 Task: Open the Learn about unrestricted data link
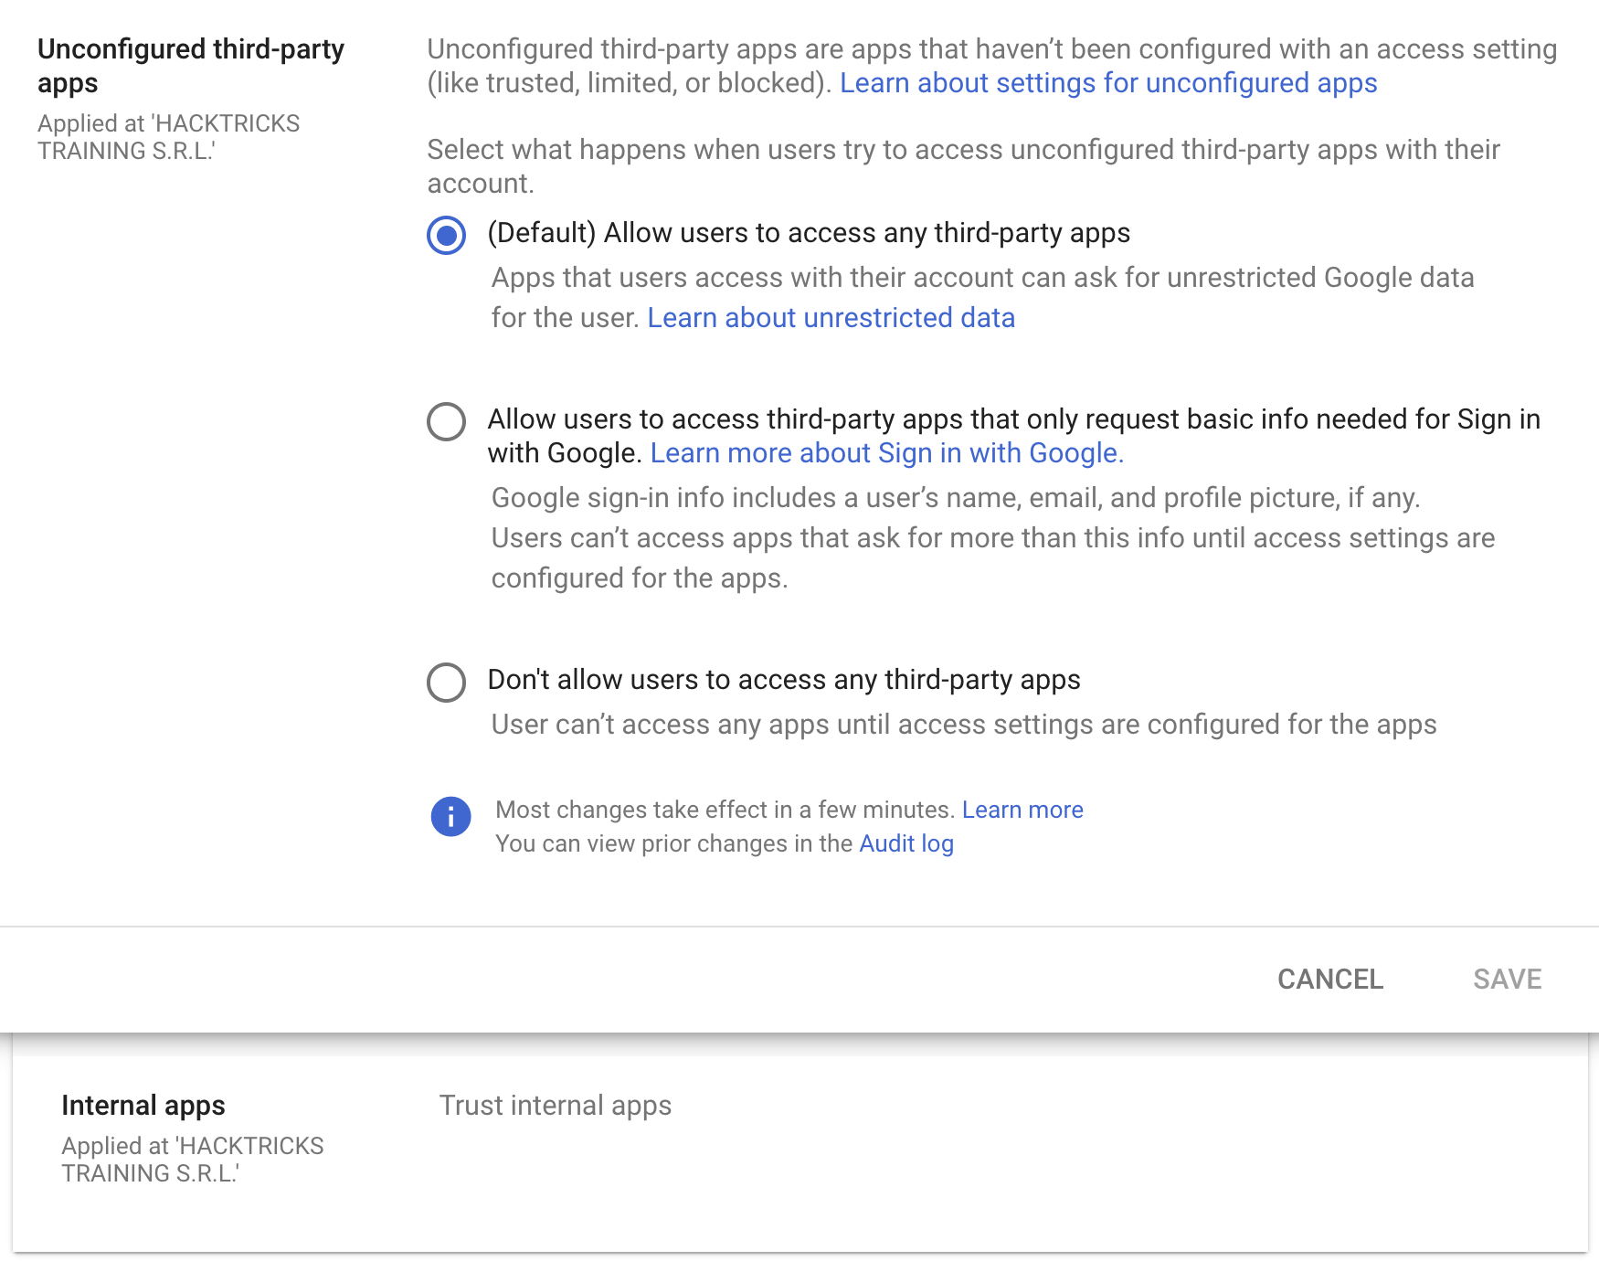831,318
